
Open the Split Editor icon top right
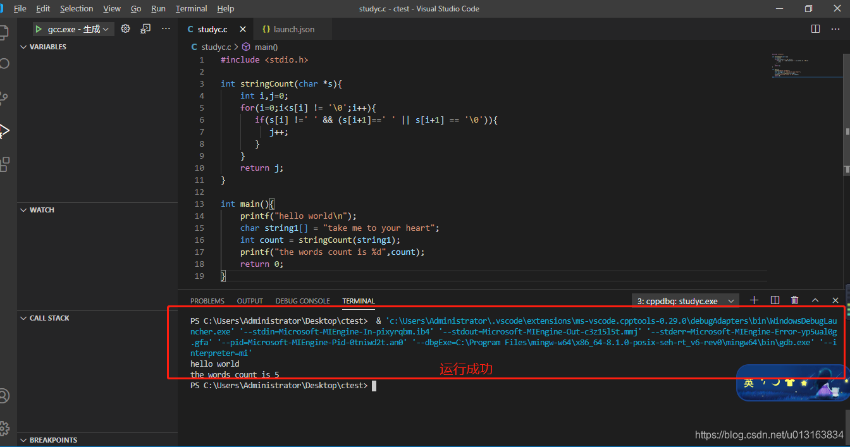point(815,28)
